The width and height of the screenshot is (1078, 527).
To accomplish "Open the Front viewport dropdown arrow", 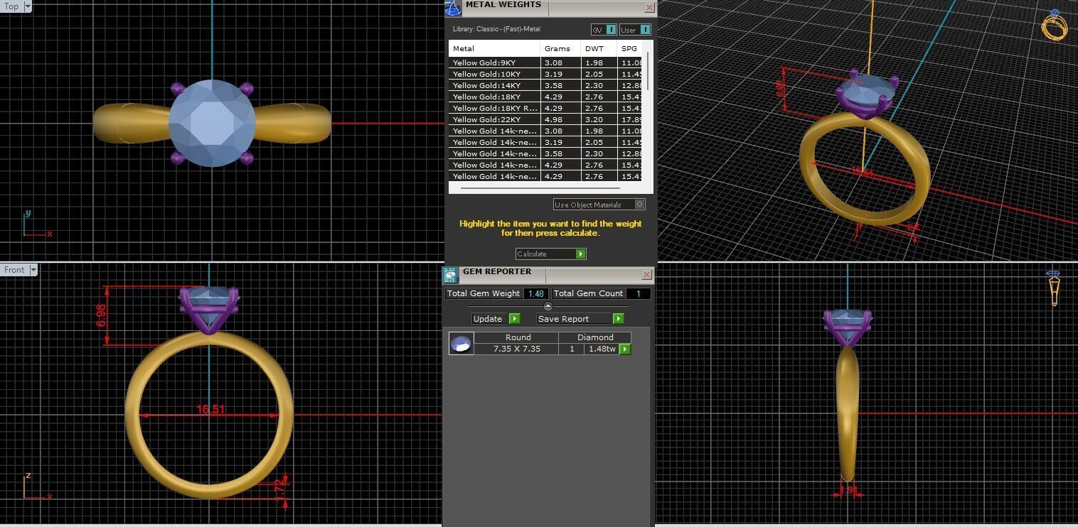I will coord(33,270).
